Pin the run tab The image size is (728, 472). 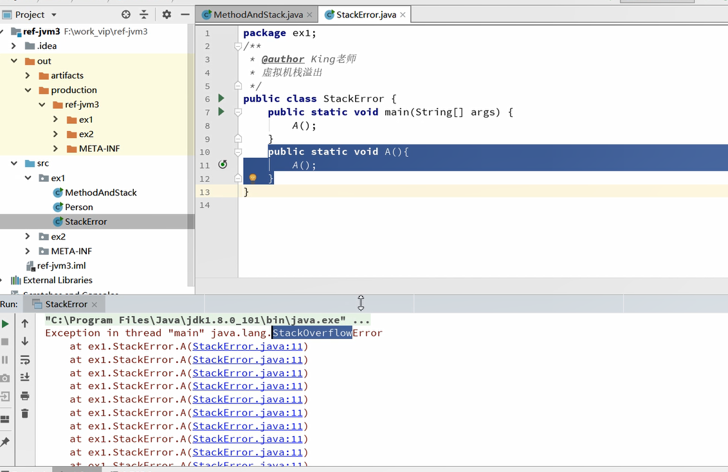[x=5, y=442]
